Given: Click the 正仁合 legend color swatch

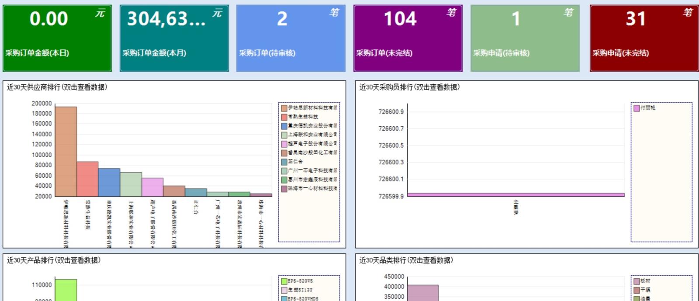Looking at the screenshot, I should (284, 162).
